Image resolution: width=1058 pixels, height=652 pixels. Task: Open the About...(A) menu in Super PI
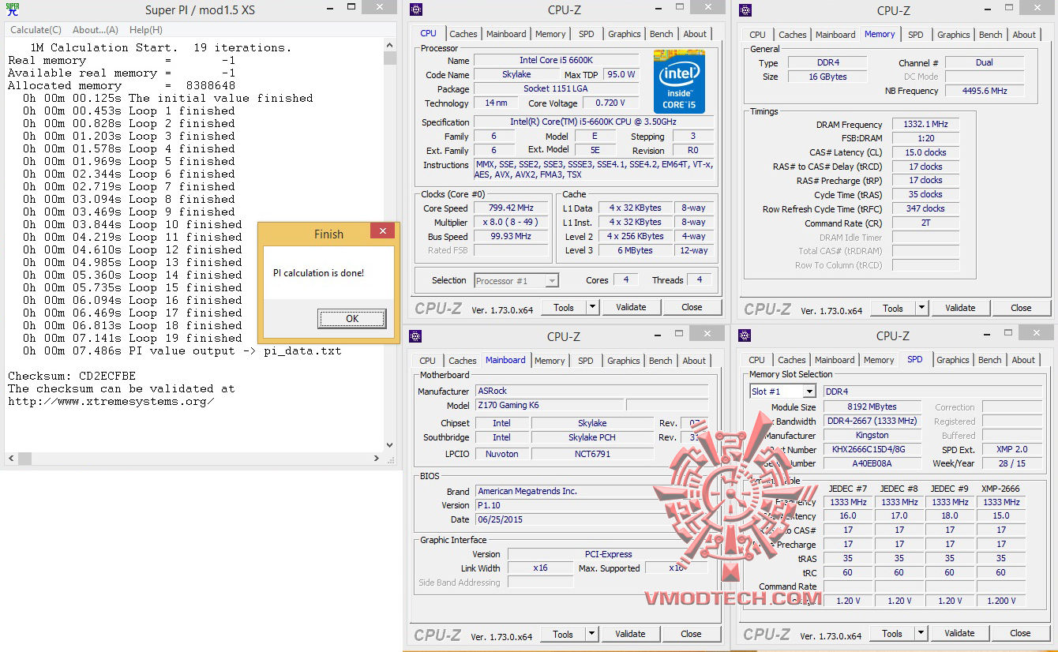coord(96,30)
